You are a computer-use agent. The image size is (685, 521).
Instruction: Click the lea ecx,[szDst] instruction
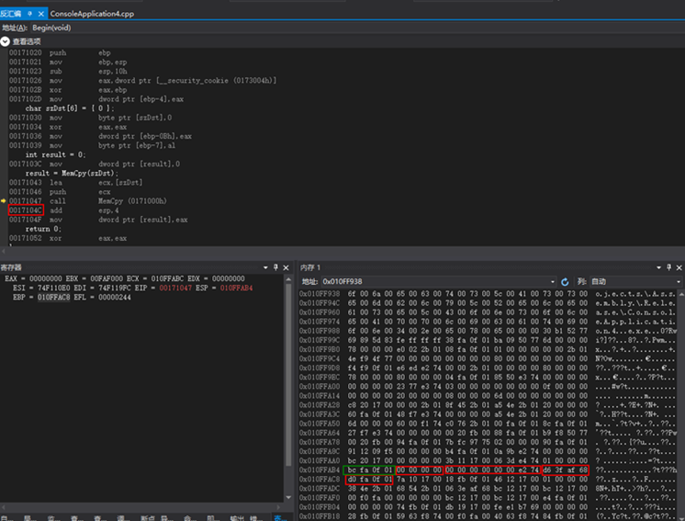(x=76, y=183)
